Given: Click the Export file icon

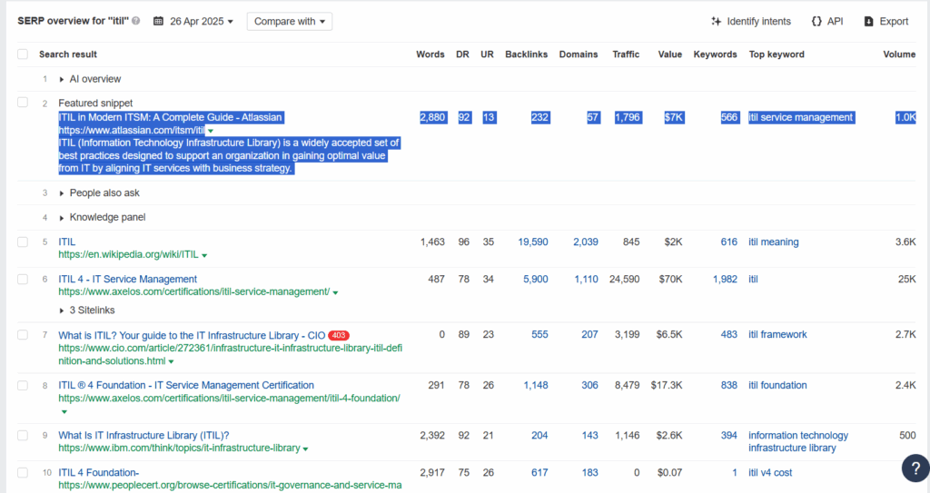Looking at the screenshot, I should (869, 22).
